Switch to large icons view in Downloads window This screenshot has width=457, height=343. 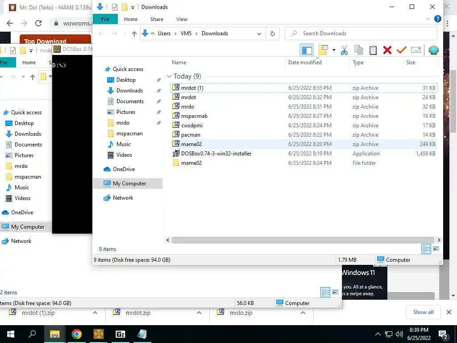[x=436, y=249]
